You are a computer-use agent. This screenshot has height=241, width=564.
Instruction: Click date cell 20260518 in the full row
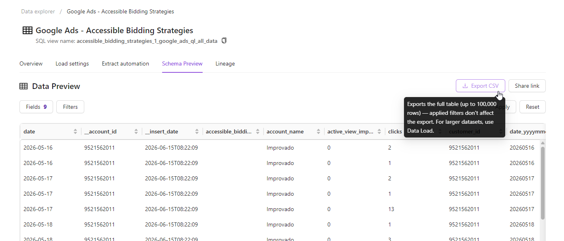[x=522, y=224]
